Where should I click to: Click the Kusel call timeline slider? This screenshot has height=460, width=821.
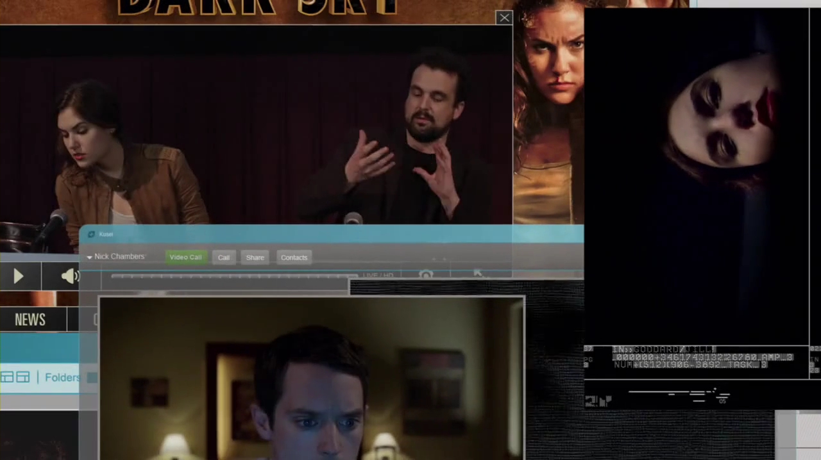[x=234, y=276]
